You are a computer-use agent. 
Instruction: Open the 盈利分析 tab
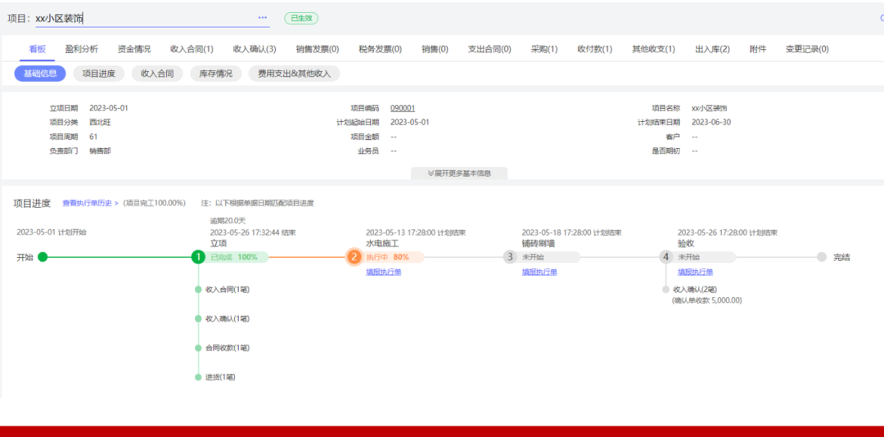pos(82,49)
